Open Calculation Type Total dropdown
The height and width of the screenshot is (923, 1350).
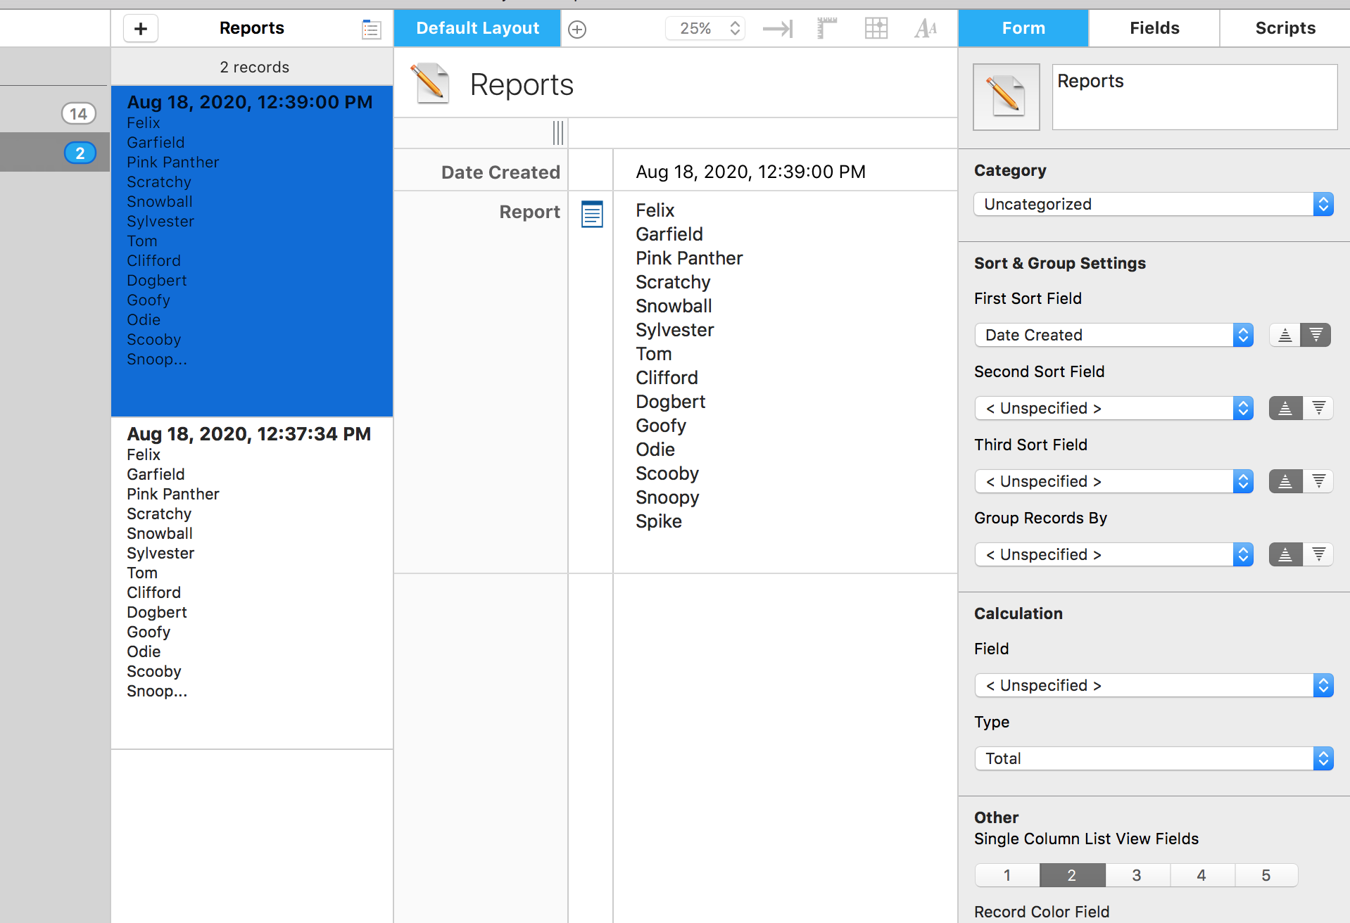click(x=1153, y=758)
